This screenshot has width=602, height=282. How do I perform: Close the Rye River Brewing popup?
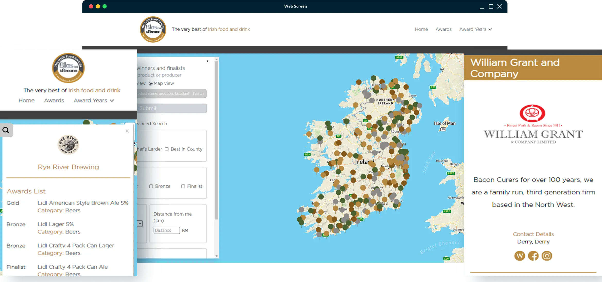pos(127,131)
